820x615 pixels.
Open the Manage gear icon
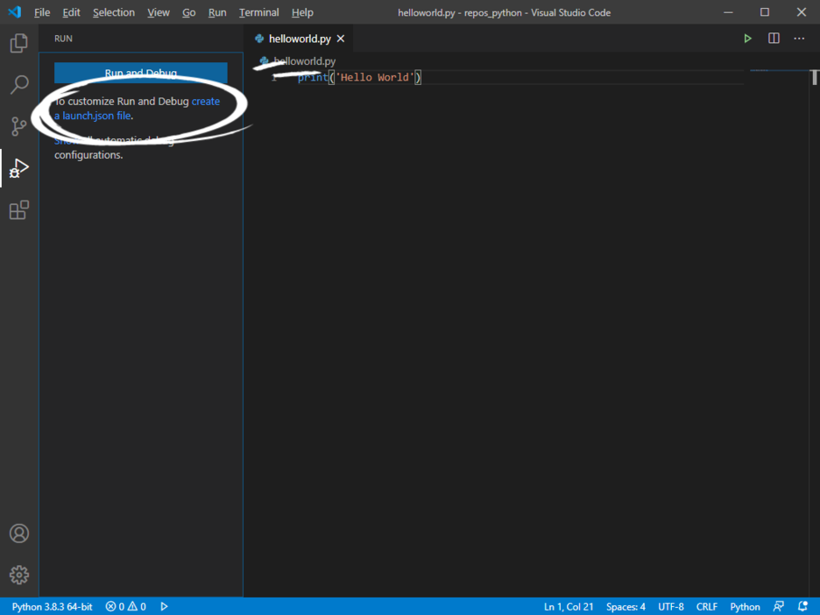(18, 575)
